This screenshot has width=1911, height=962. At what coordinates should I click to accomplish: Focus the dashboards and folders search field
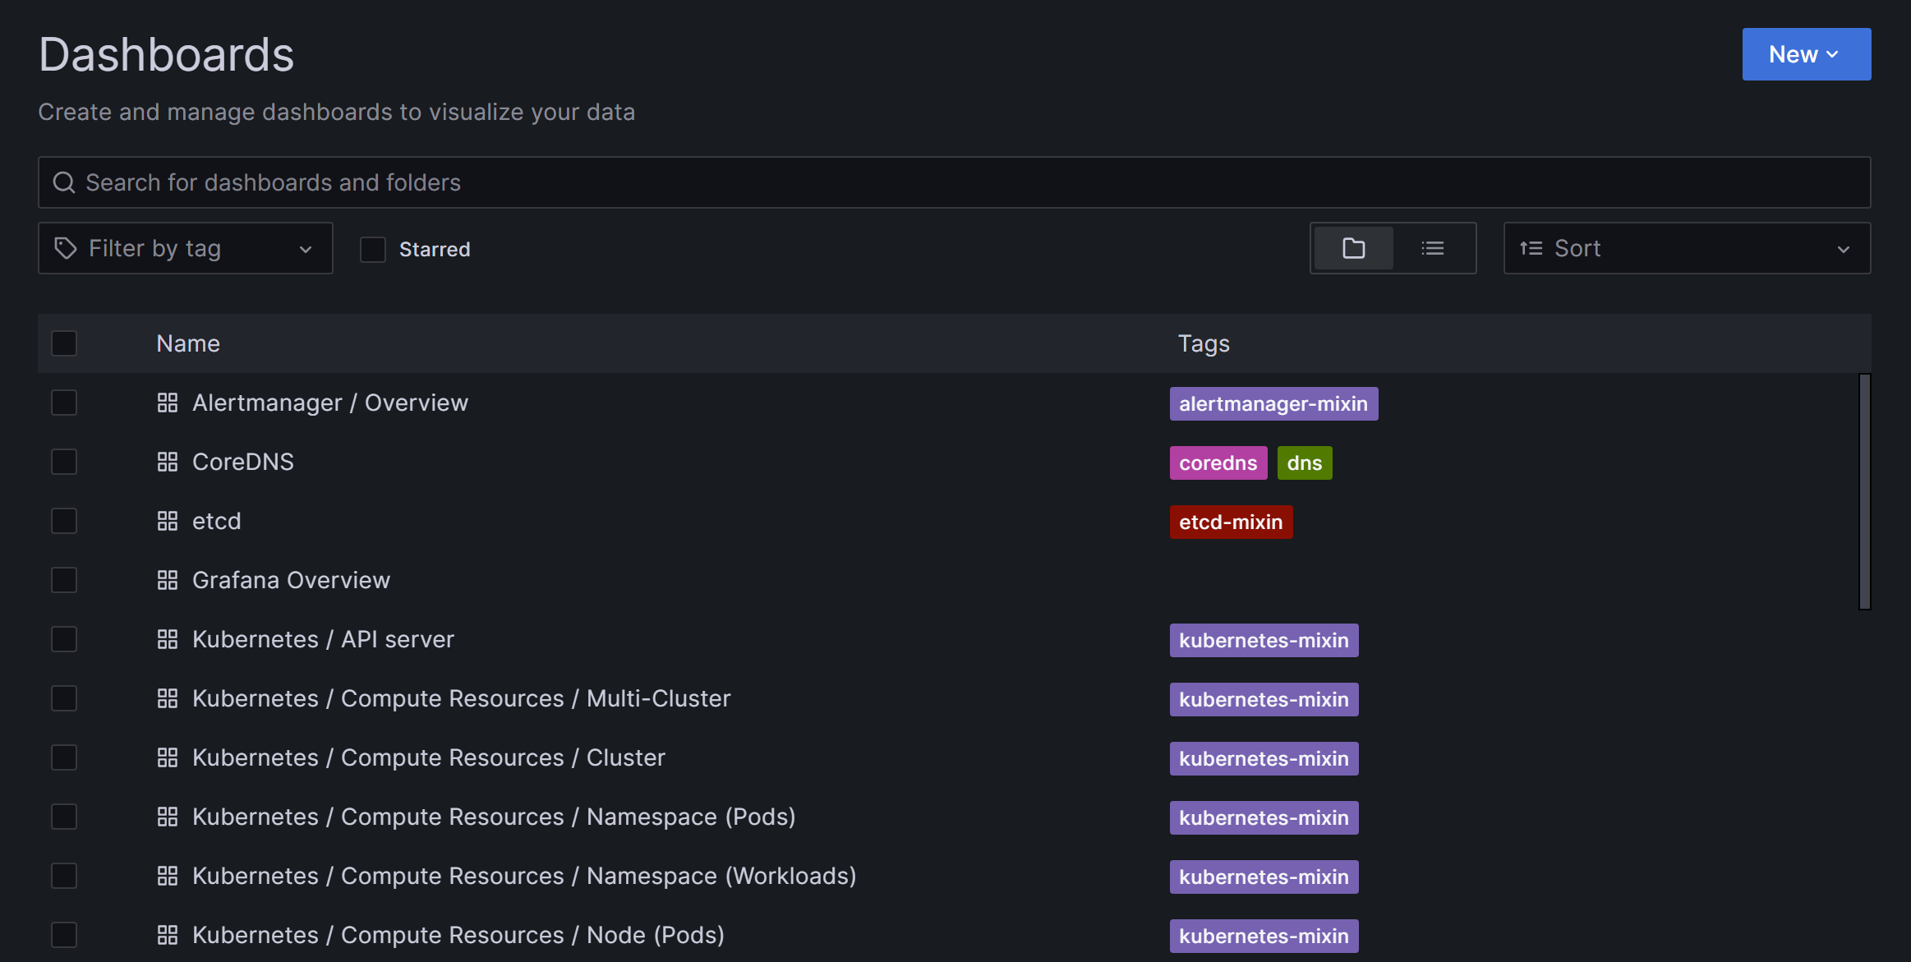coord(953,182)
